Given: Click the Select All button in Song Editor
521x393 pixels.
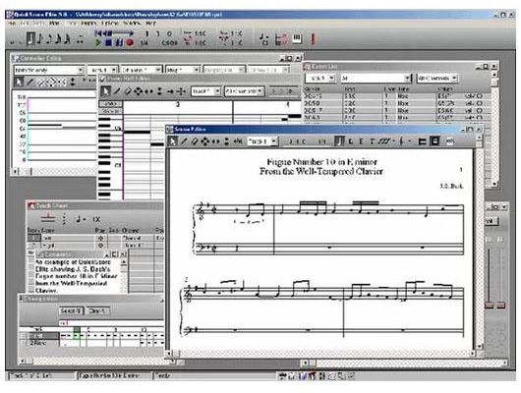Looking at the screenshot, I should [x=71, y=310].
